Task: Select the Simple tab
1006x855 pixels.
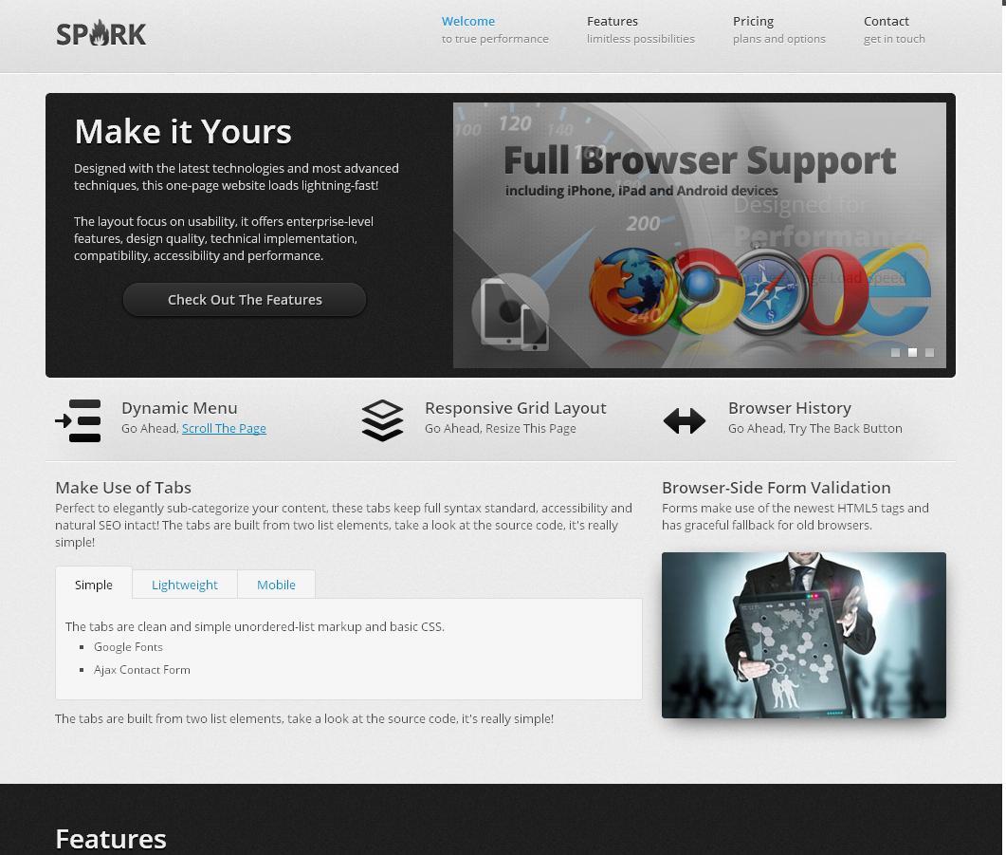Action: 94,585
